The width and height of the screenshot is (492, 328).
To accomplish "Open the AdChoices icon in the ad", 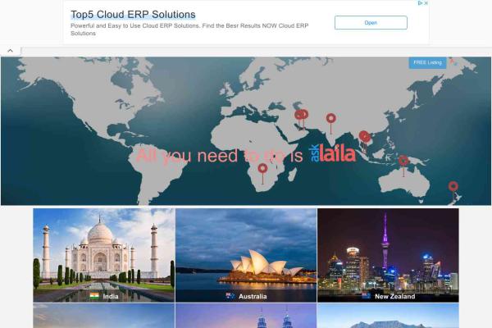I will point(419,3).
